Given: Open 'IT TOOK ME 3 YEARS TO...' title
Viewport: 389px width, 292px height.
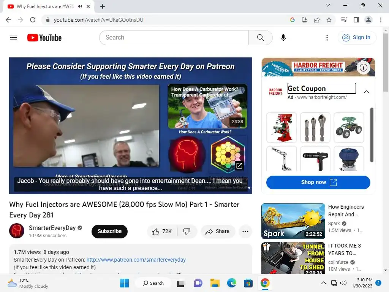Looking at the screenshot, I should [344, 249].
